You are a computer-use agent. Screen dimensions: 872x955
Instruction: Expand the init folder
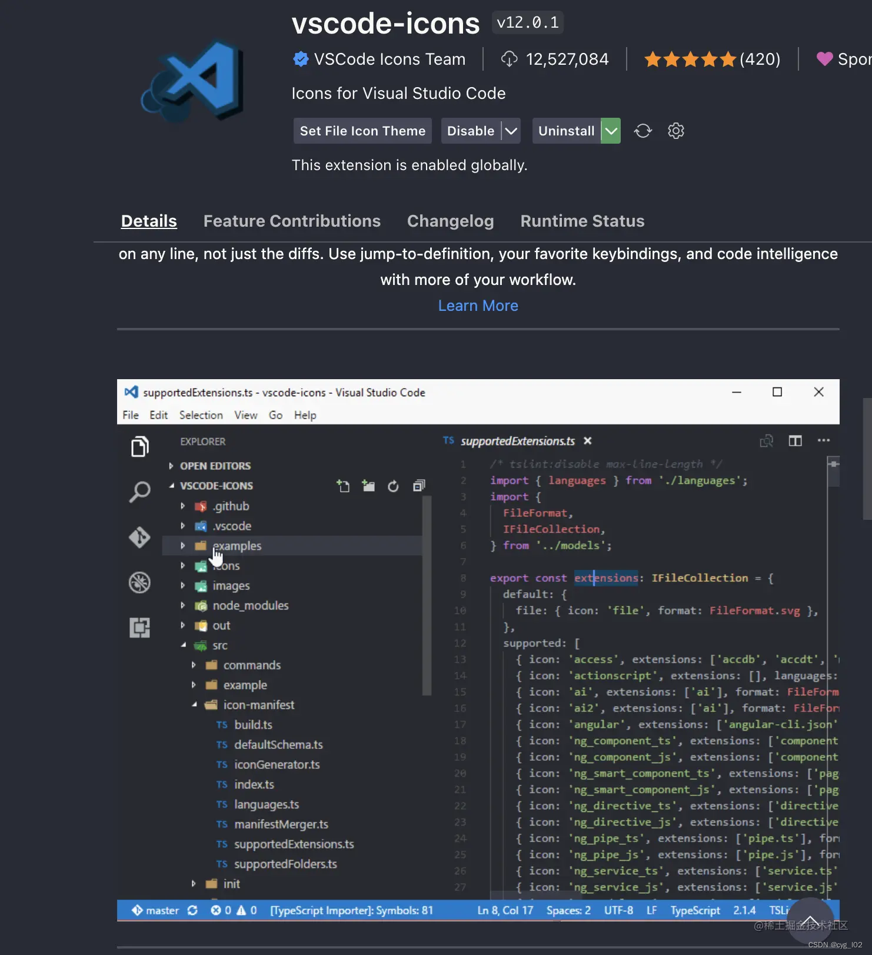(x=194, y=884)
